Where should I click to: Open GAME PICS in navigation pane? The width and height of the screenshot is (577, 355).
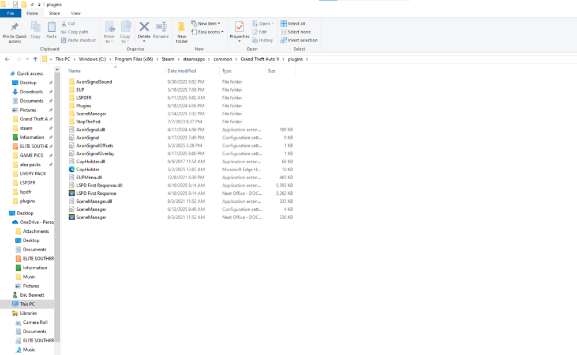click(x=31, y=156)
